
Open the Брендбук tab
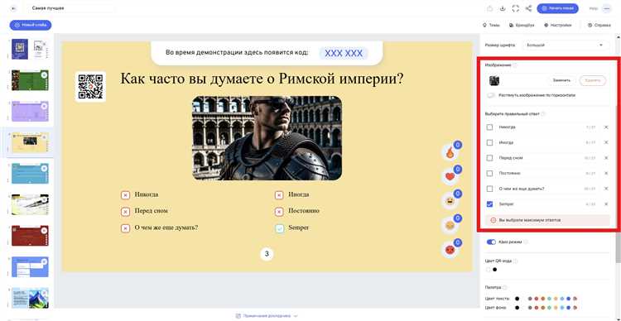pyautogui.click(x=522, y=25)
